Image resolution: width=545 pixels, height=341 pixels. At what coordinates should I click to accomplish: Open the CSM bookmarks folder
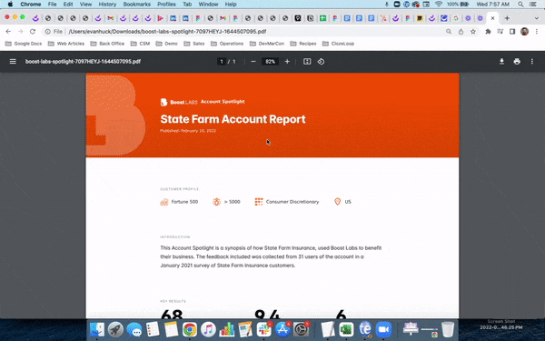point(141,44)
